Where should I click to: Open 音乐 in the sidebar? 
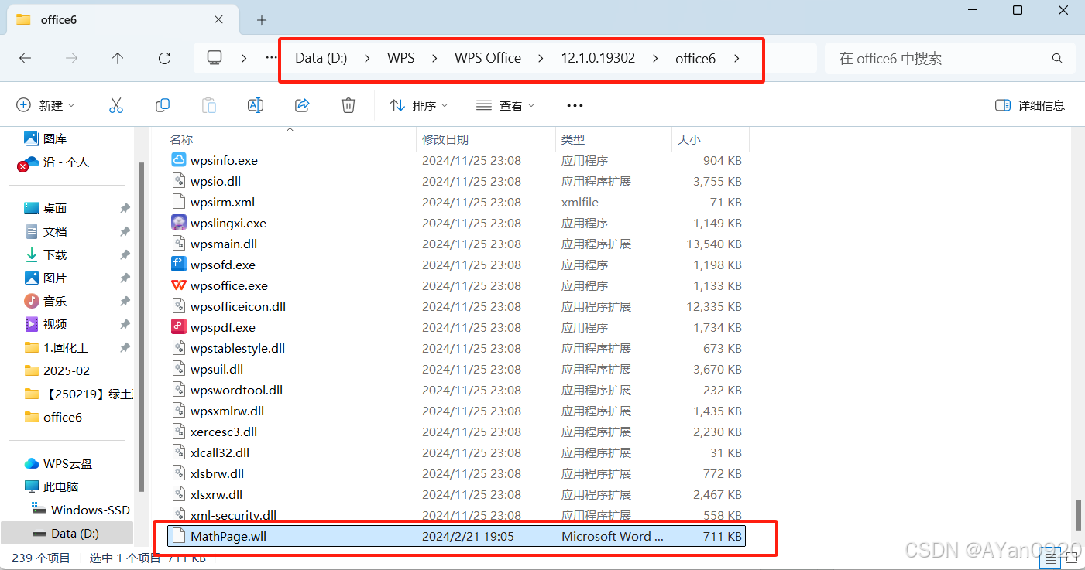(55, 301)
